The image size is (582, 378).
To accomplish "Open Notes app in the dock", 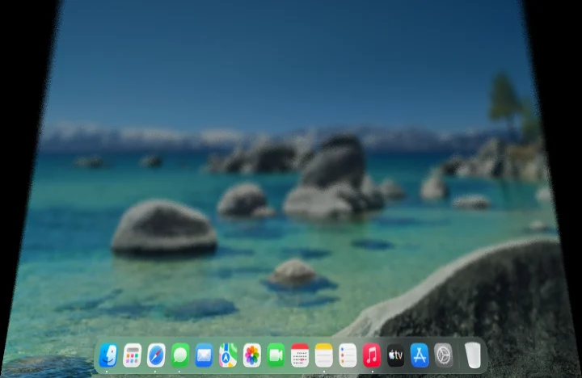I will [x=324, y=355].
